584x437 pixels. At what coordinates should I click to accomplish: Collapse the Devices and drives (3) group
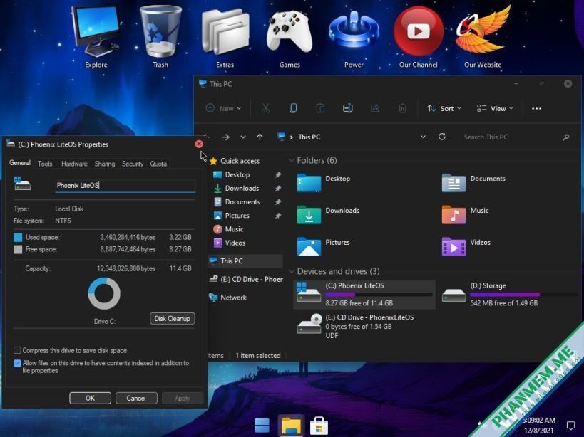point(291,271)
